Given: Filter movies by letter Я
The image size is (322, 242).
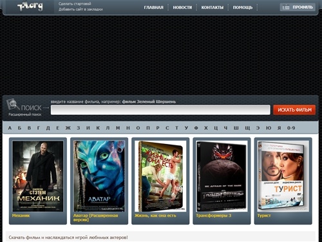Looking at the screenshot, I should (x=279, y=128).
